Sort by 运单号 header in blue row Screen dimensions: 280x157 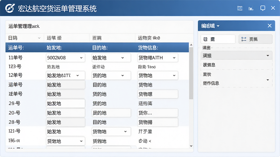tap(16, 48)
